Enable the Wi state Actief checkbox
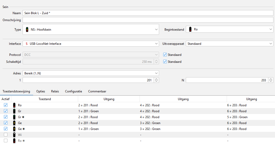The image size is (275, 148). (6, 135)
